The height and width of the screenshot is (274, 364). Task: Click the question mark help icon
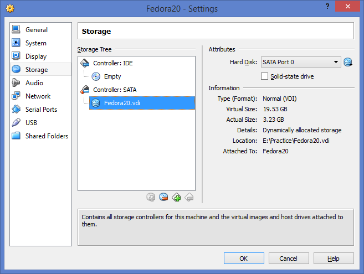tap(327, 6)
